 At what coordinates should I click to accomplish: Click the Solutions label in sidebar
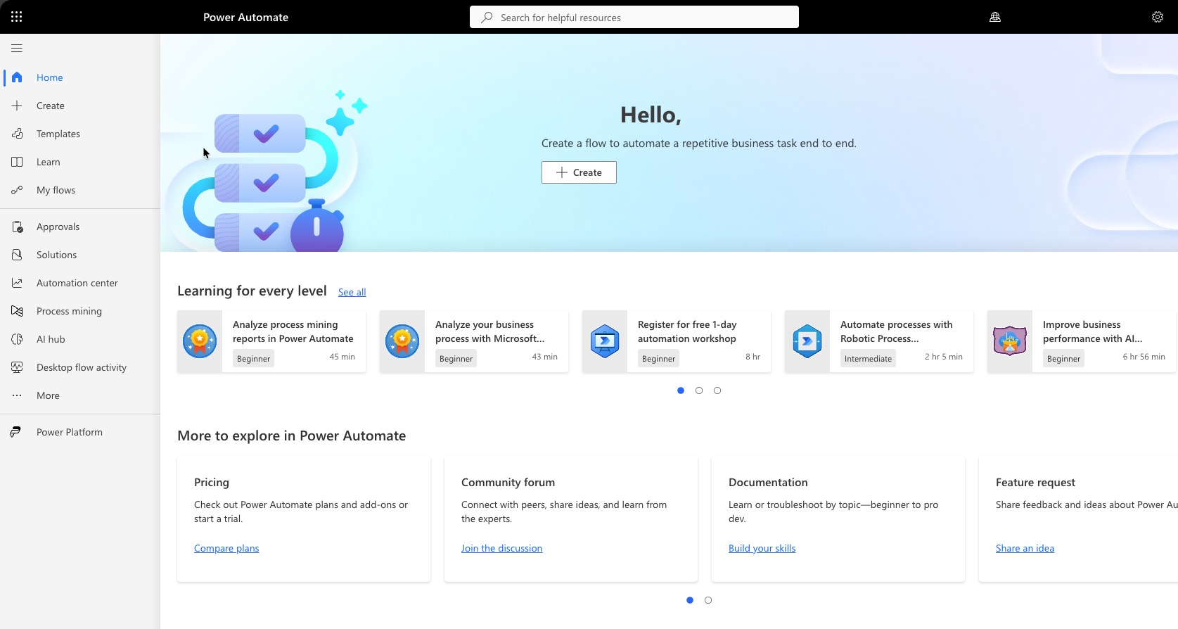(56, 255)
